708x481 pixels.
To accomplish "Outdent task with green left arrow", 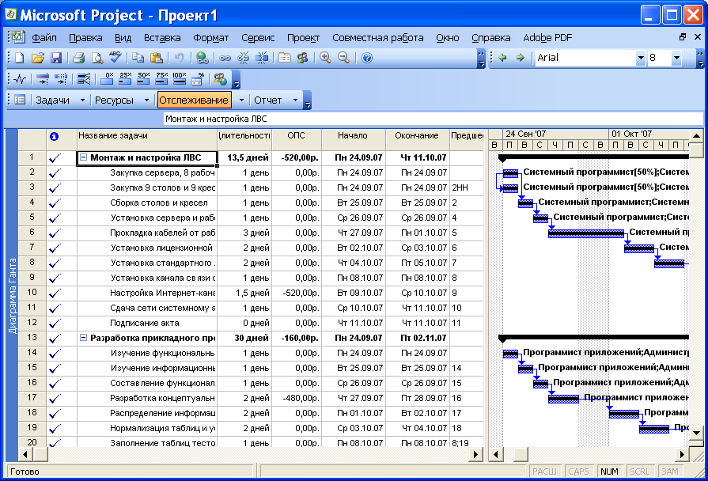I will coord(502,58).
